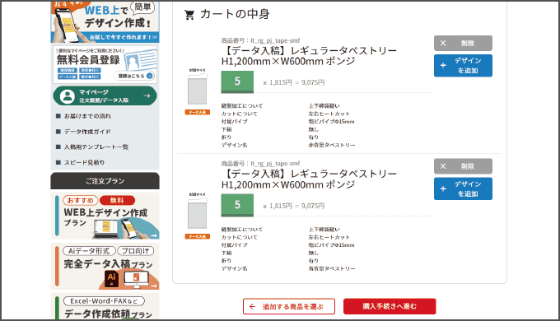Click 登録はこちら in member banner
Image resolution: width=560 pixels, height=321 pixels.
pyautogui.click(x=134, y=76)
